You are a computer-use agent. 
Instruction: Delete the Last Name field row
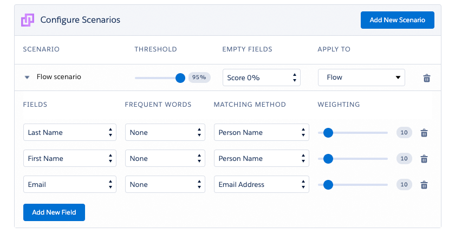[424, 133]
